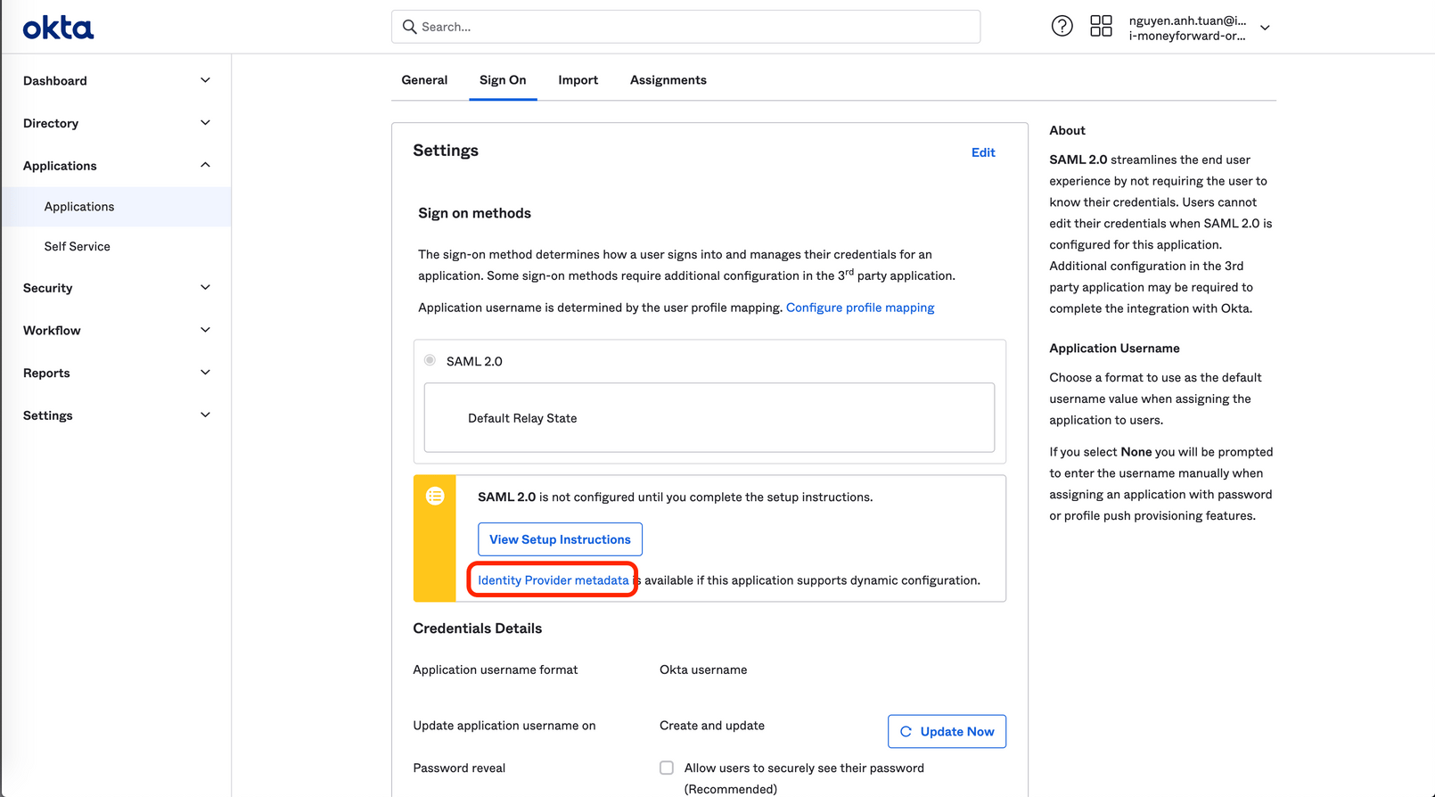Screen dimensions: 1435x797
Task: Click the About heading
Action: pos(1067,130)
